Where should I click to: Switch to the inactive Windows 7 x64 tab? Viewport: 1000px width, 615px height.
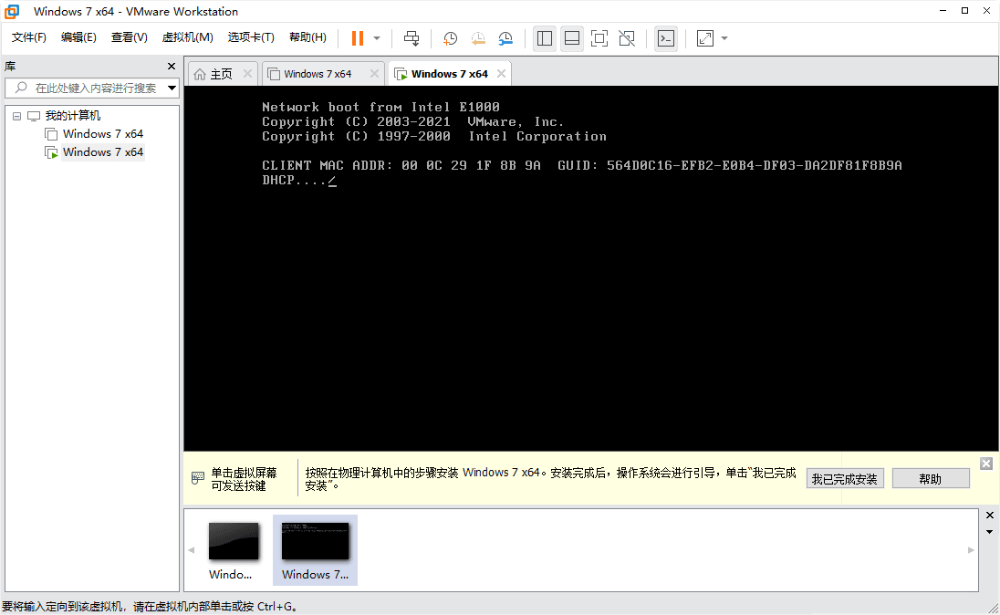click(318, 74)
